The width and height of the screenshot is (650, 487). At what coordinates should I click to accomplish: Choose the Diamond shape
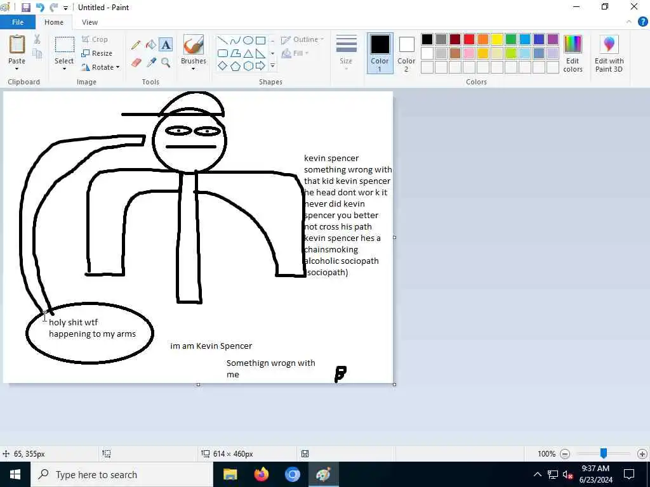coord(223,66)
